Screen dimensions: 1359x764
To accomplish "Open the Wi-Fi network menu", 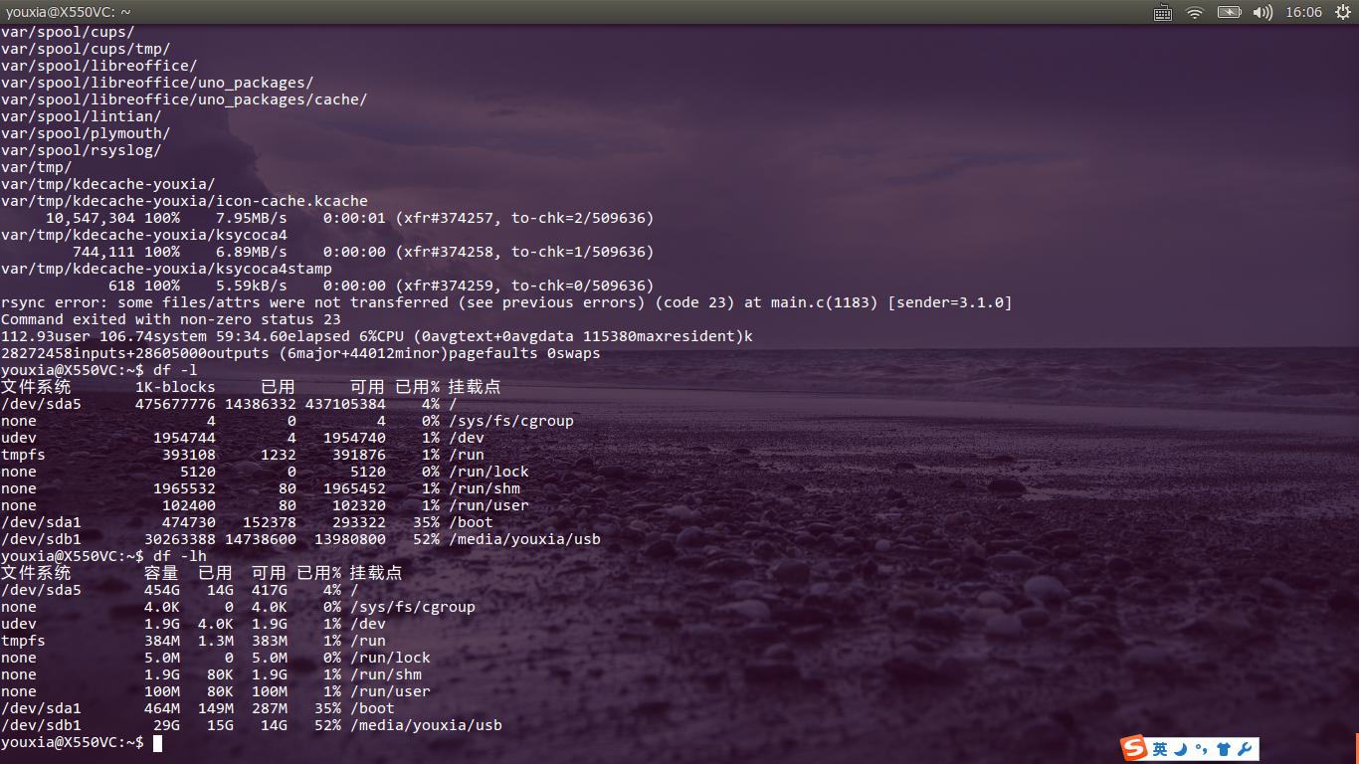I will pyautogui.click(x=1195, y=12).
